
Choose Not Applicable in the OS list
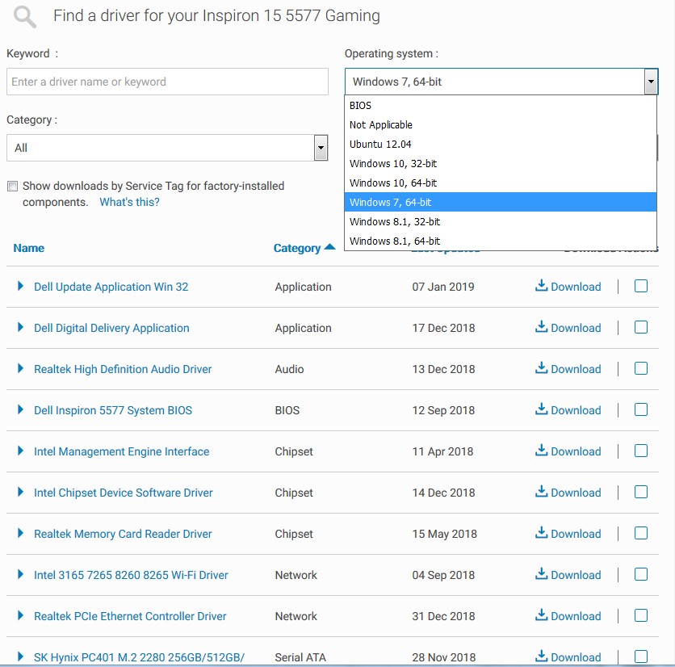click(x=501, y=125)
